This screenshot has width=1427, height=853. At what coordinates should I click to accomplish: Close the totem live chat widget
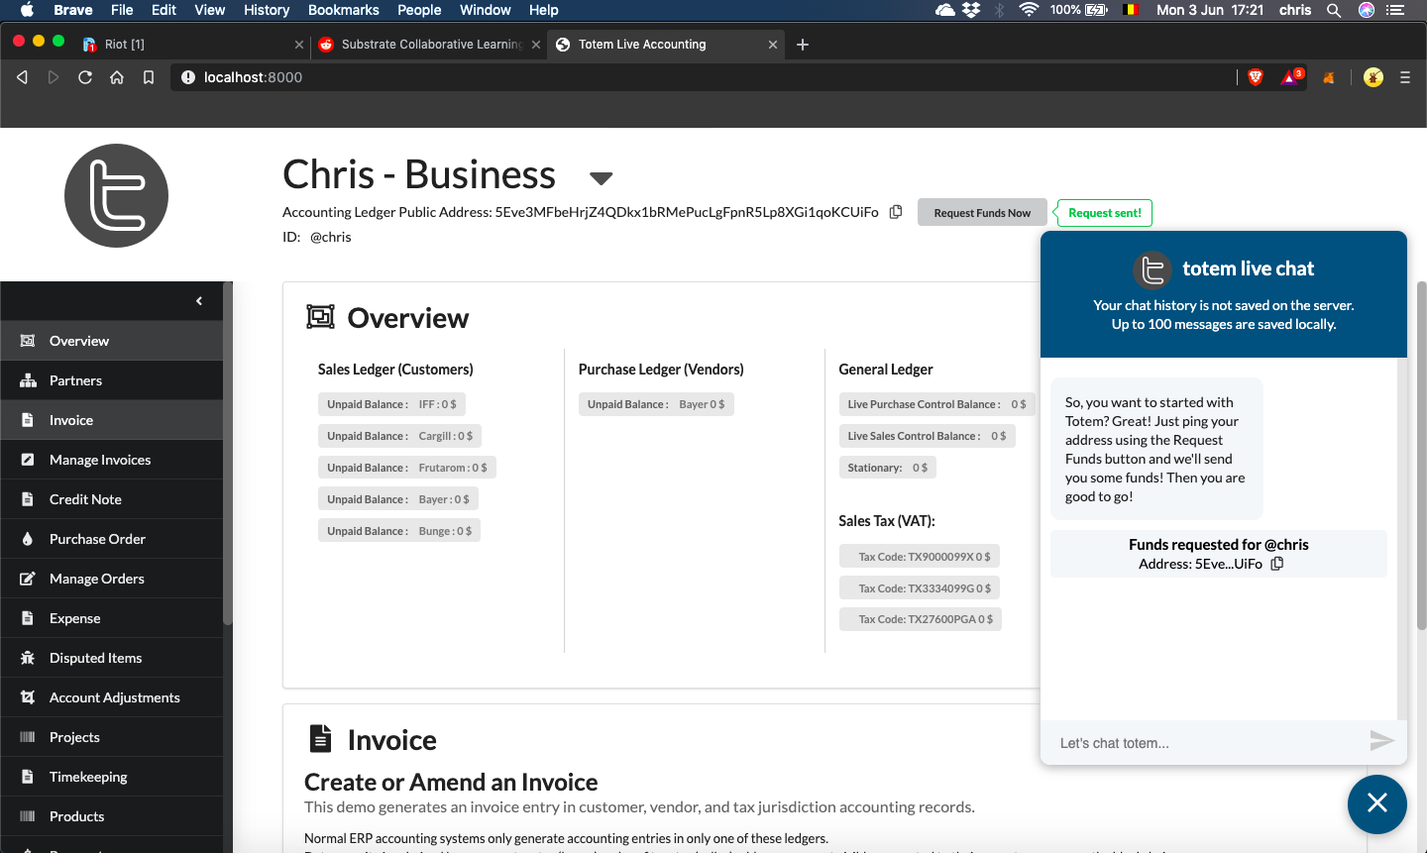[x=1377, y=803]
